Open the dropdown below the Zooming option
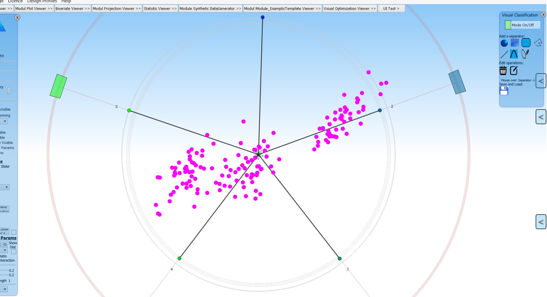 tap(4, 121)
